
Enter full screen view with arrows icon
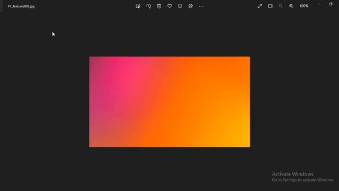(260, 6)
